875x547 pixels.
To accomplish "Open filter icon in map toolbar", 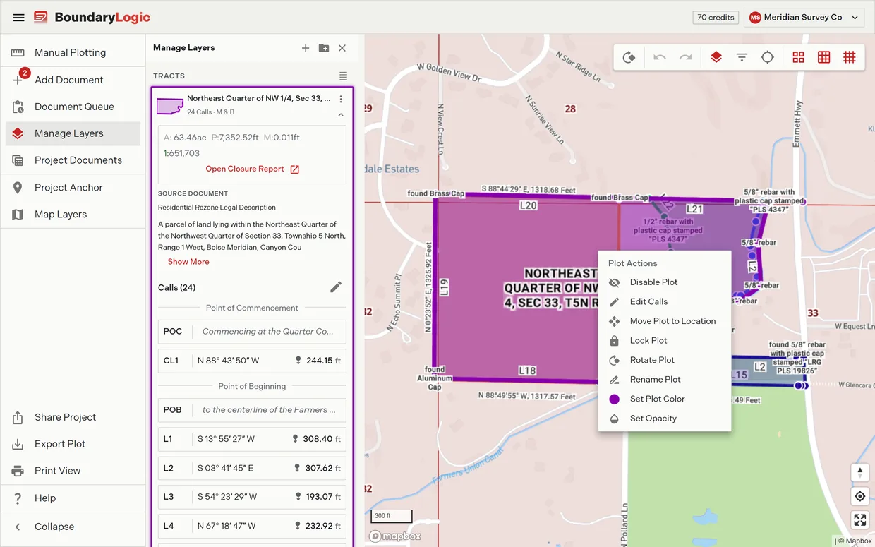I will point(742,58).
